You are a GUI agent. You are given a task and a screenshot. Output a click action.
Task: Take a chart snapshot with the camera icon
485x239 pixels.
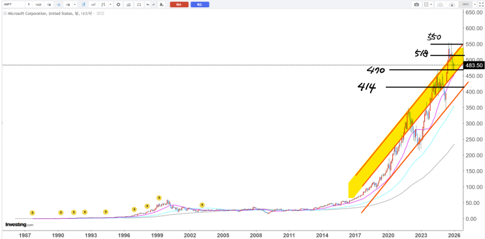point(416,5)
